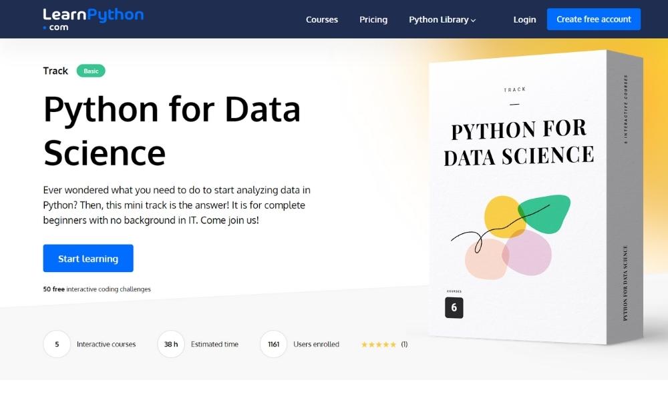Click the 'Estimated time' label
The height and width of the screenshot is (400, 668).
214,344
